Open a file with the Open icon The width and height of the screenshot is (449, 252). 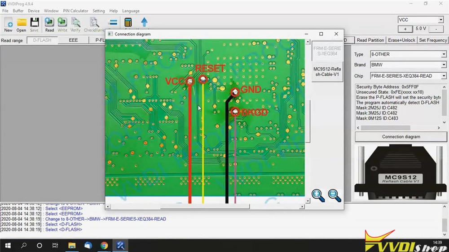(21, 24)
